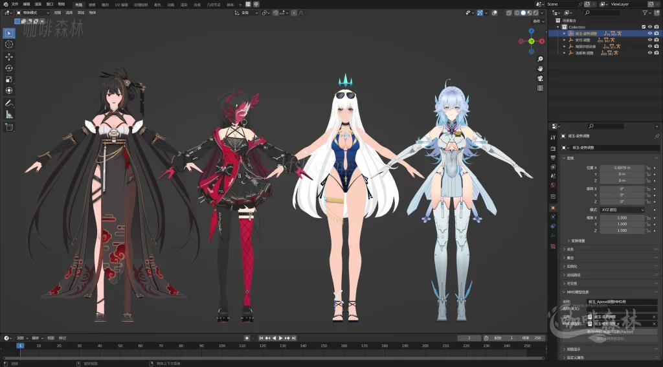Click the viewport zoom magnifier icon

[x=540, y=59]
